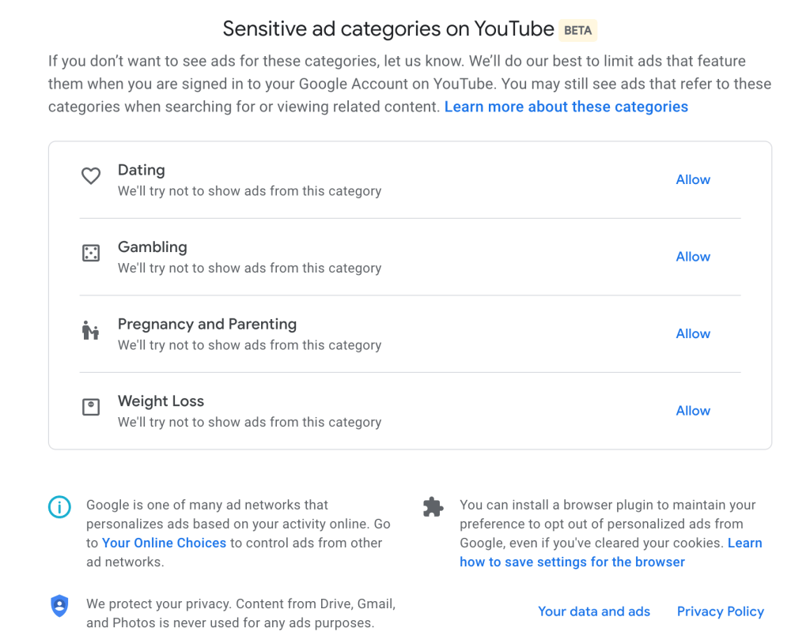Click the puzzle piece plugin icon
Image resolution: width=810 pixels, height=643 pixels.
(433, 507)
